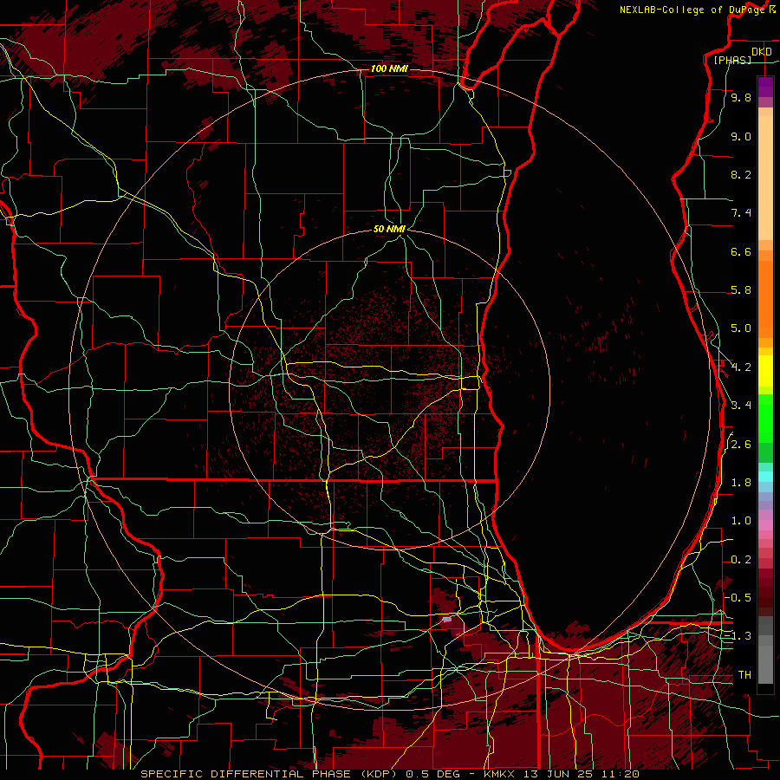Click the 2.6 scale value
The height and width of the screenshot is (780, 780).
741,445
